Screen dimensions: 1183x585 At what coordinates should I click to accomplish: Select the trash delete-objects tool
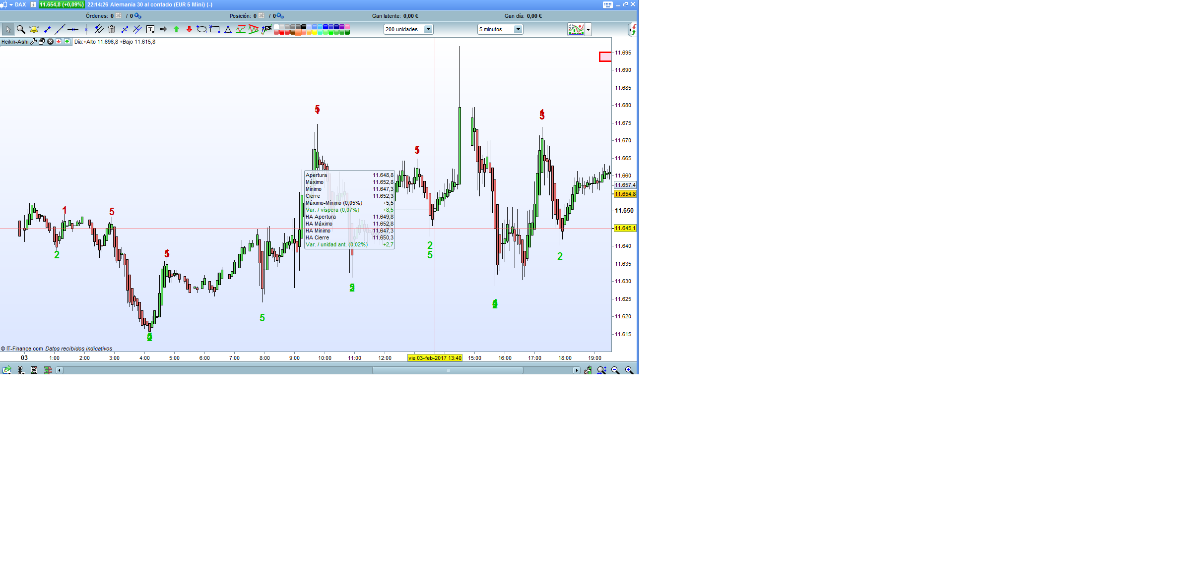coord(112,30)
